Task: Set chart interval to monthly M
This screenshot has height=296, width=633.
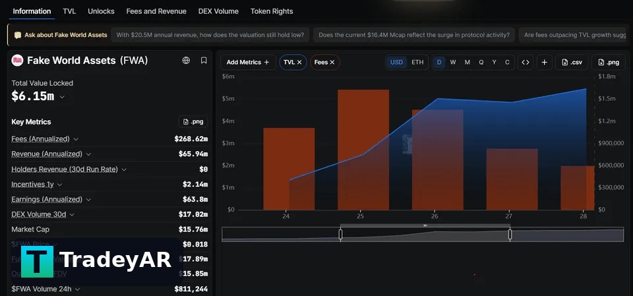Action: 467,62
